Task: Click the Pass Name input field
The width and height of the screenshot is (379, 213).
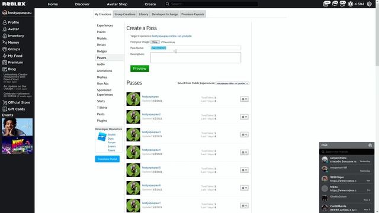Action: (x=196, y=48)
